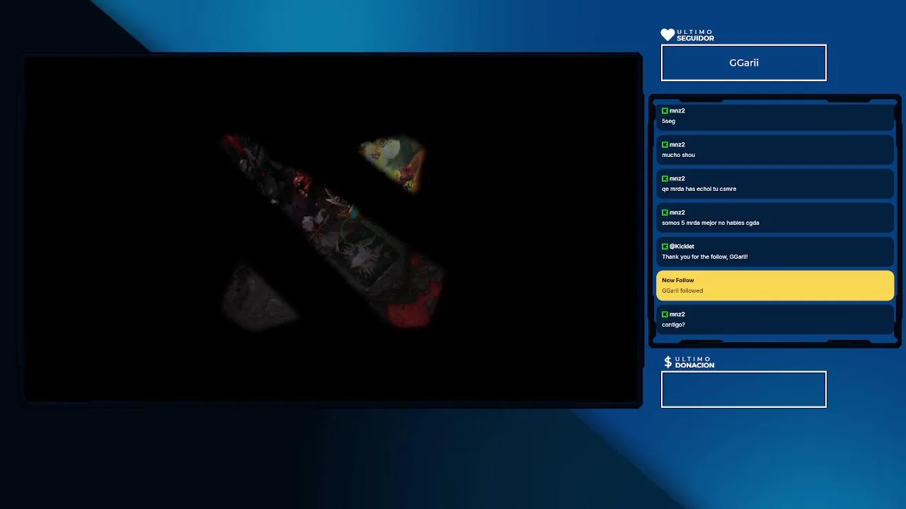Image resolution: width=906 pixels, height=509 pixels.
Task: Click the Dota 2 logo in the video
Action: pyautogui.click(x=331, y=231)
